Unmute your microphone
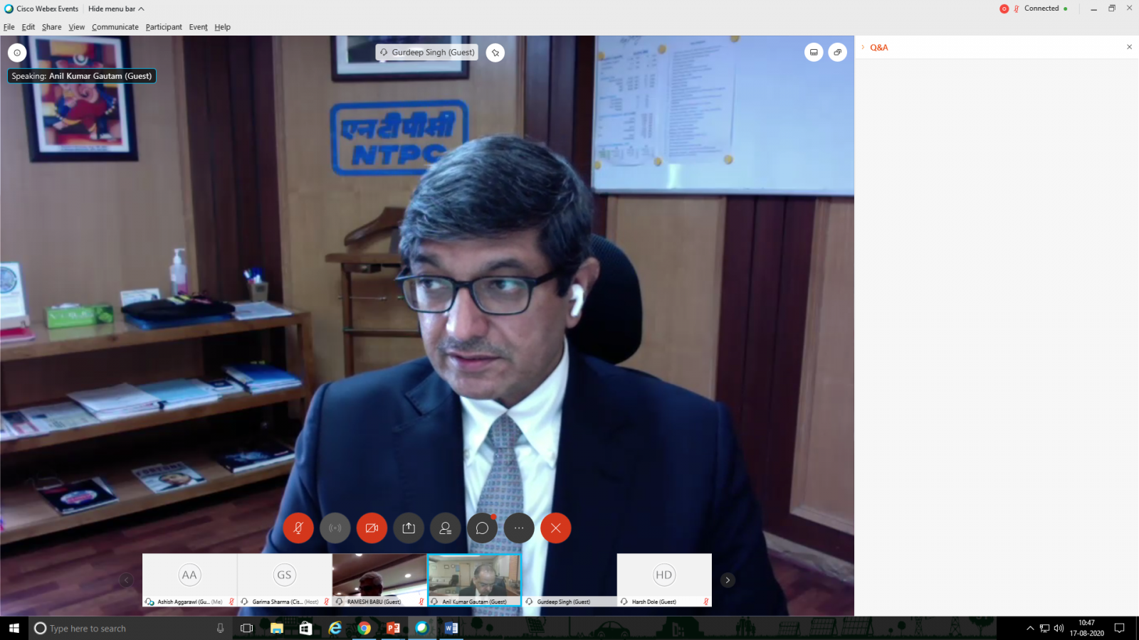Screen dimensions: 1139x640 tap(298, 528)
